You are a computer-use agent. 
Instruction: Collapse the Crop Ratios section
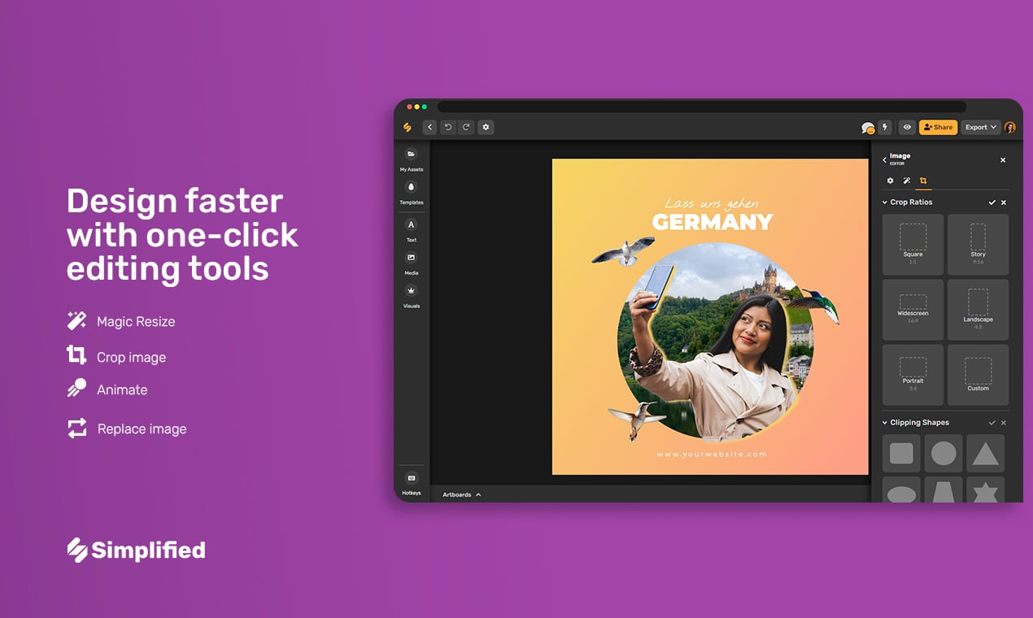[x=884, y=202]
